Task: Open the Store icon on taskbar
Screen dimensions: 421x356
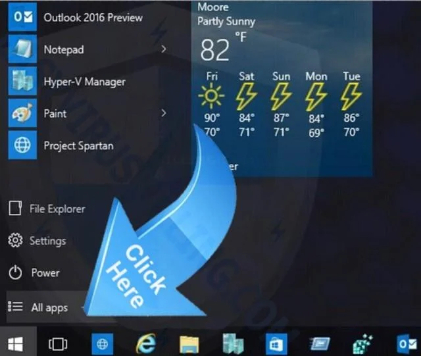Action: (276, 344)
